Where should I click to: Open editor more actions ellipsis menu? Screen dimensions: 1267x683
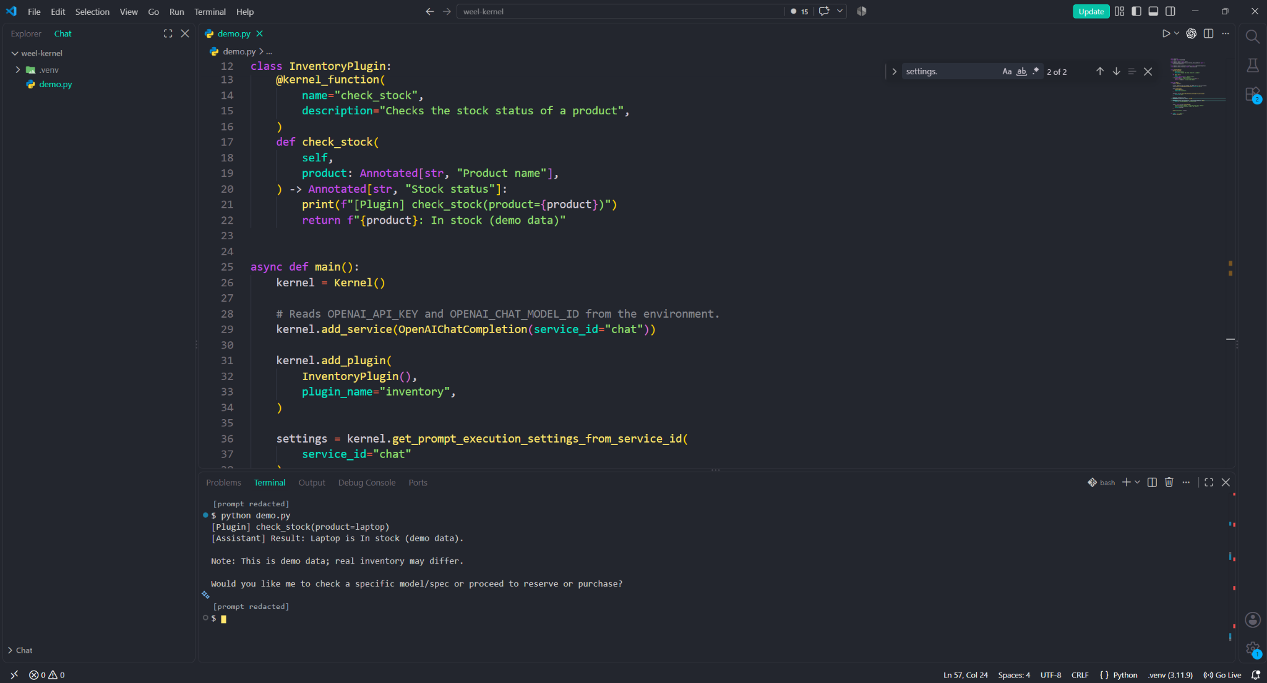pyautogui.click(x=1226, y=33)
